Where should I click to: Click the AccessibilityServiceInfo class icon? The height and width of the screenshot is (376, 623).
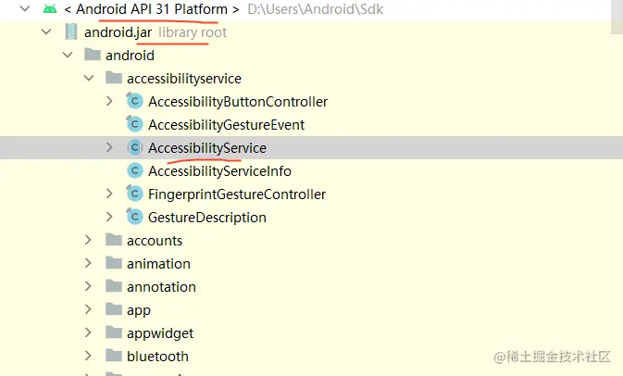tap(134, 171)
